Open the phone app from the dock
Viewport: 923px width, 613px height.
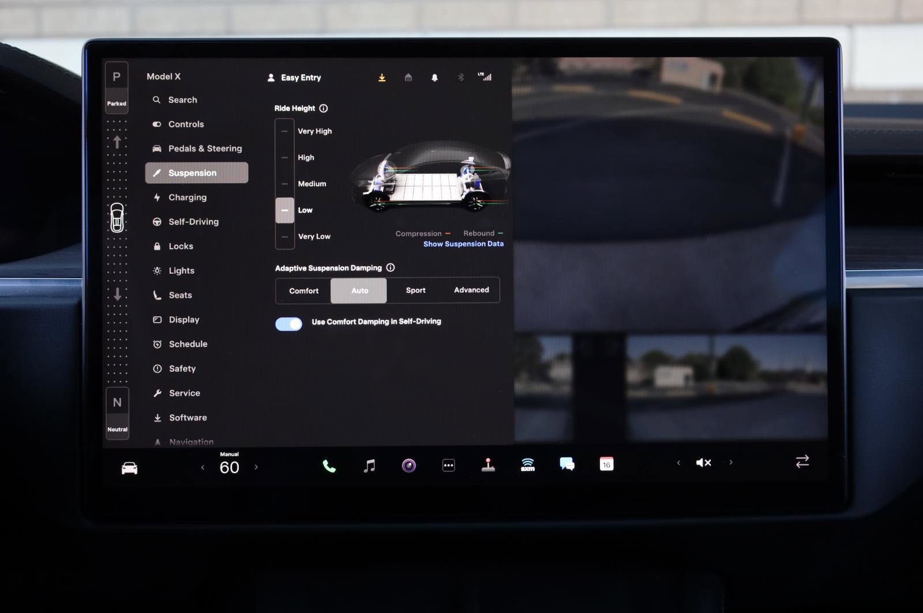point(328,464)
